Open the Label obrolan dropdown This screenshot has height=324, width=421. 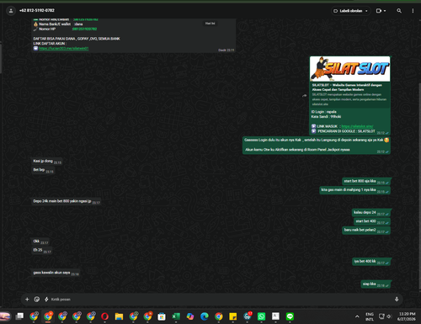click(351, 11)
